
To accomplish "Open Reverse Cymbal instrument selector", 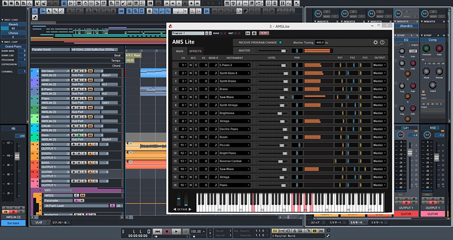I will pos(234,161).
